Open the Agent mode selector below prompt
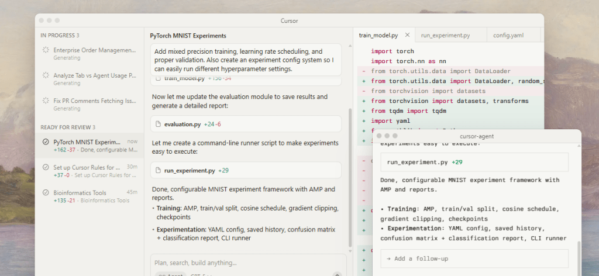 [171, 274]
